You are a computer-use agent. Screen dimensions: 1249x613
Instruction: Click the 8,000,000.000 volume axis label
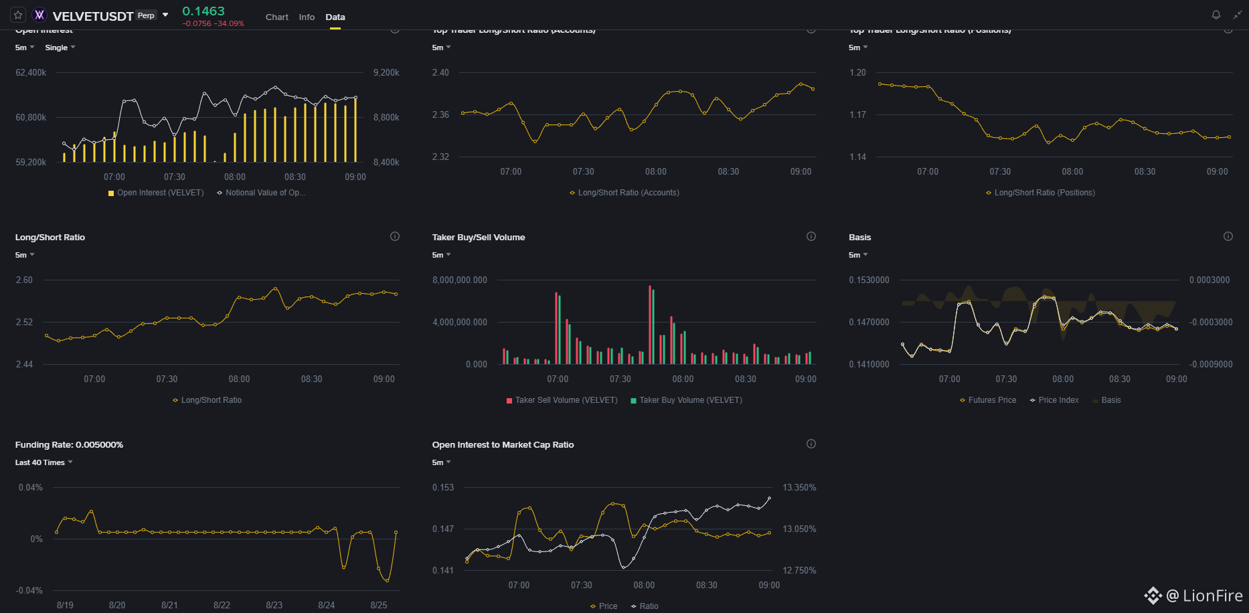460,280
